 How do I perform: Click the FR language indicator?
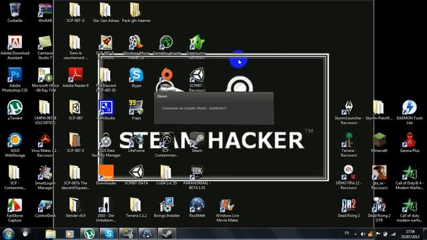tap(347, 233)
